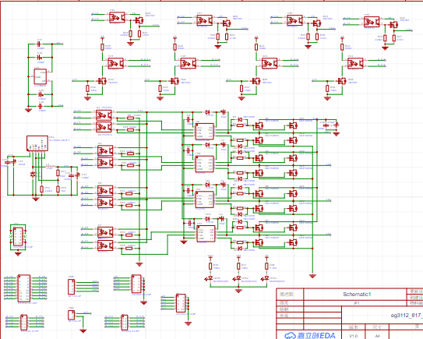The image size is (423, 339).
Task: Select the two-pin connector wired to ground
Action: [71, 315]
